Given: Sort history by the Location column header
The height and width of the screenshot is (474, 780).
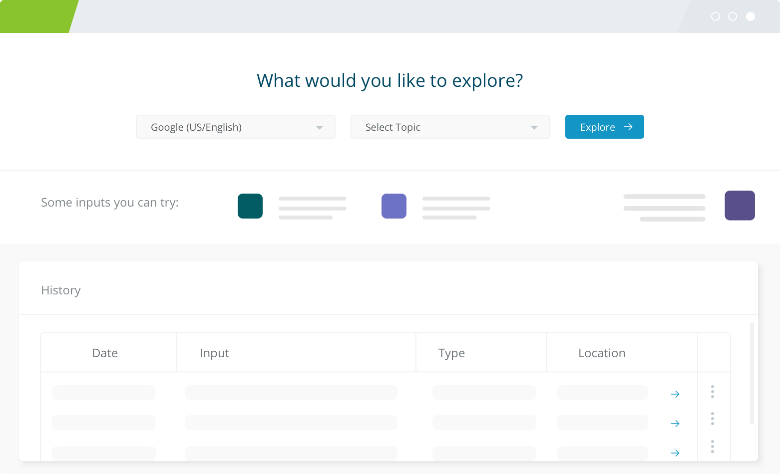Looking at the screenshot, I should point(602,353).
